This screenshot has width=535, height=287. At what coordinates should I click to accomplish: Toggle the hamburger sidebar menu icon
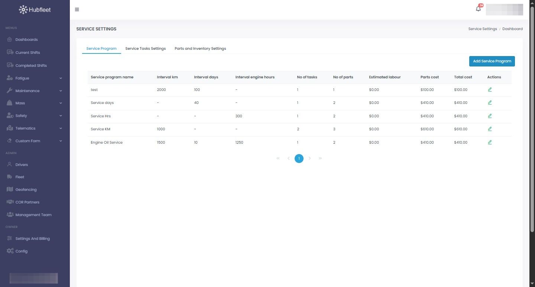click(77, 10)
